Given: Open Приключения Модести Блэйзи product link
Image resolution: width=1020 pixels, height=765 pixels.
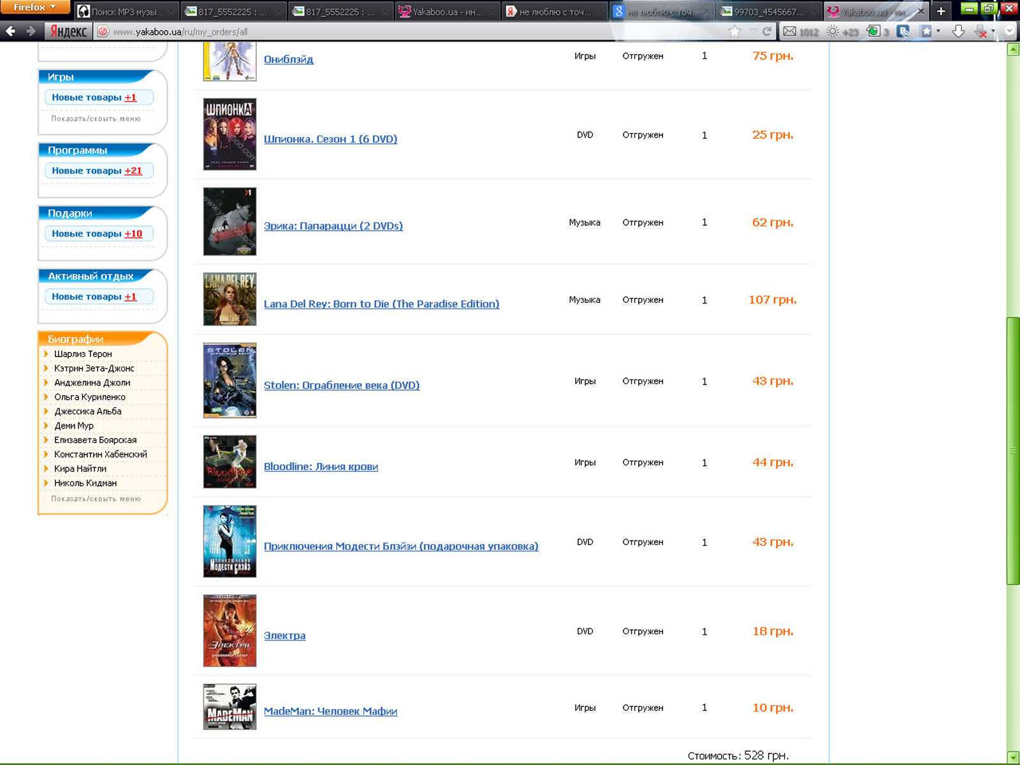Looking at the screenshot, I should tap(401, 546).
